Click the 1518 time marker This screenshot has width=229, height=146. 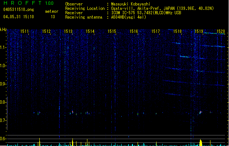point(177,31)
